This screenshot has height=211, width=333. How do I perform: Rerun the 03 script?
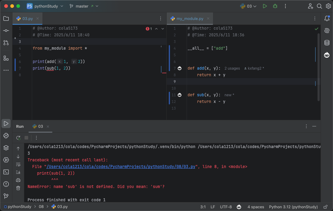click(x=18, y=138)
